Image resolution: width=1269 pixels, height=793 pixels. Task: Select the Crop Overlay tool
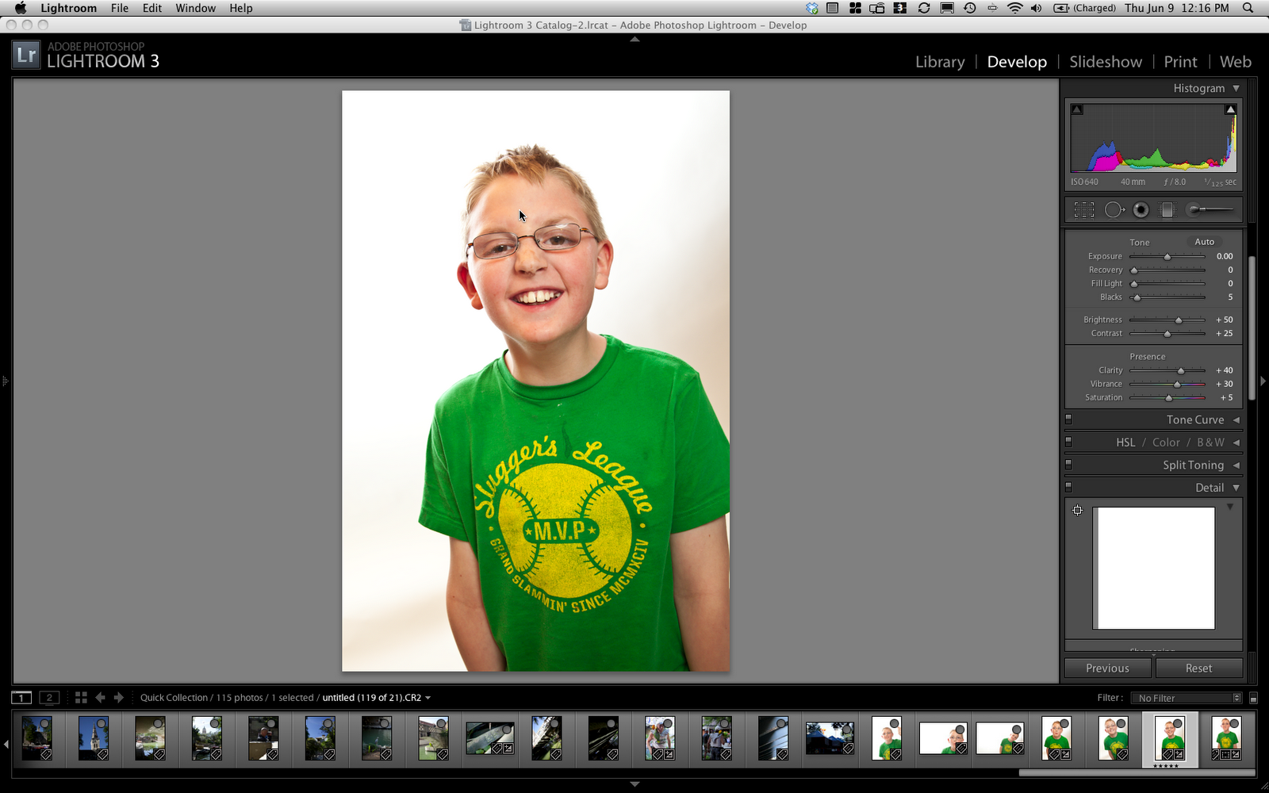(1084, 209)
